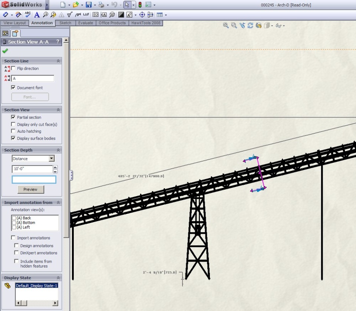Collapse the Section Line group
The image size is (356, 311).
(58, 61)
